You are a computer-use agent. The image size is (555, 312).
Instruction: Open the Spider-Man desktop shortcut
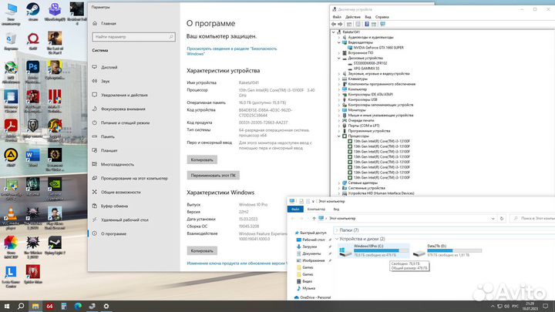coord(32,274)
